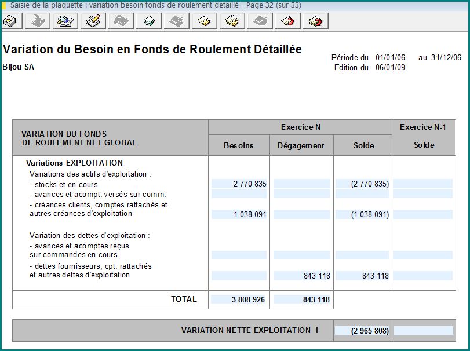Select the Variation Nette Exploitation I value
This screenshot has height=351, width=470.
(x=363, y=331)
